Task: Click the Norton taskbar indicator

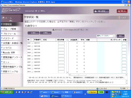Action: pyautogui.click(x=92, y=92)
